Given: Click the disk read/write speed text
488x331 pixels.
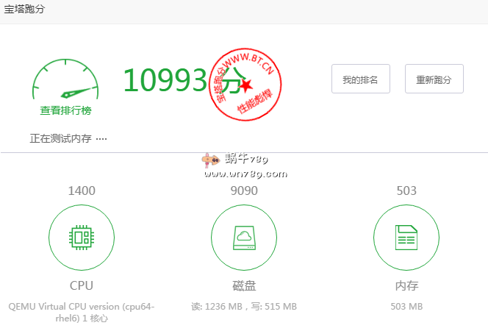Looking at the screenshot, I should (x=244, y=306).
